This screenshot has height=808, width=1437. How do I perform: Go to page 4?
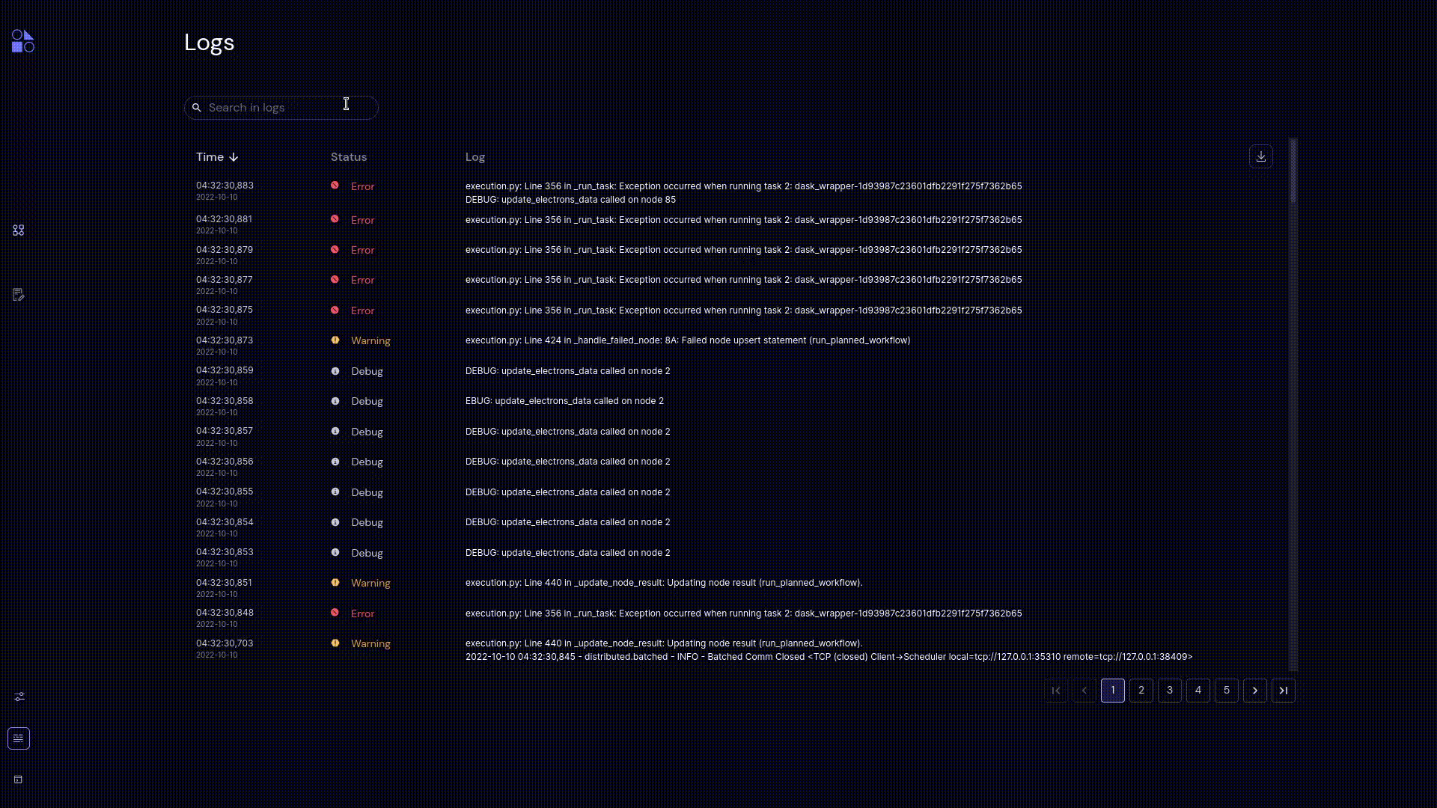(x=1198, y=691)
